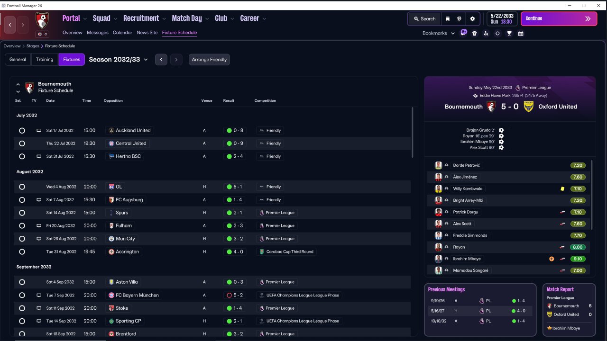Click the Hertha BSC club logo

111,156
